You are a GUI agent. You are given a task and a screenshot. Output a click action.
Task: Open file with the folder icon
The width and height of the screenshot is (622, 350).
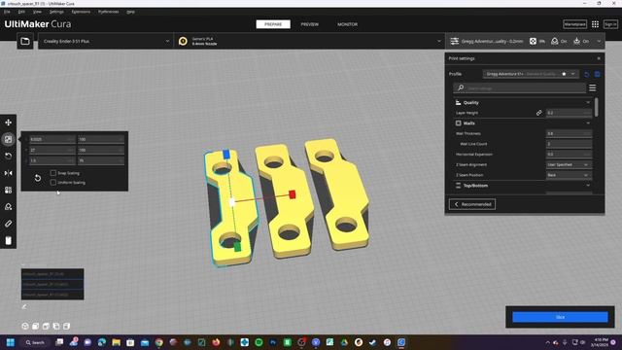coord(25,41)
